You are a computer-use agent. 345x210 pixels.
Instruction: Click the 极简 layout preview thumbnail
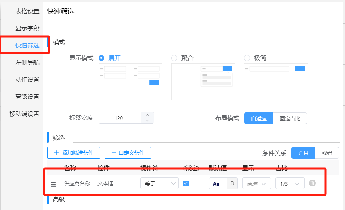[x=276, y=82]
